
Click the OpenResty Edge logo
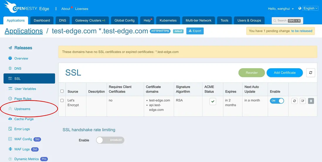(x=27, y=8)
